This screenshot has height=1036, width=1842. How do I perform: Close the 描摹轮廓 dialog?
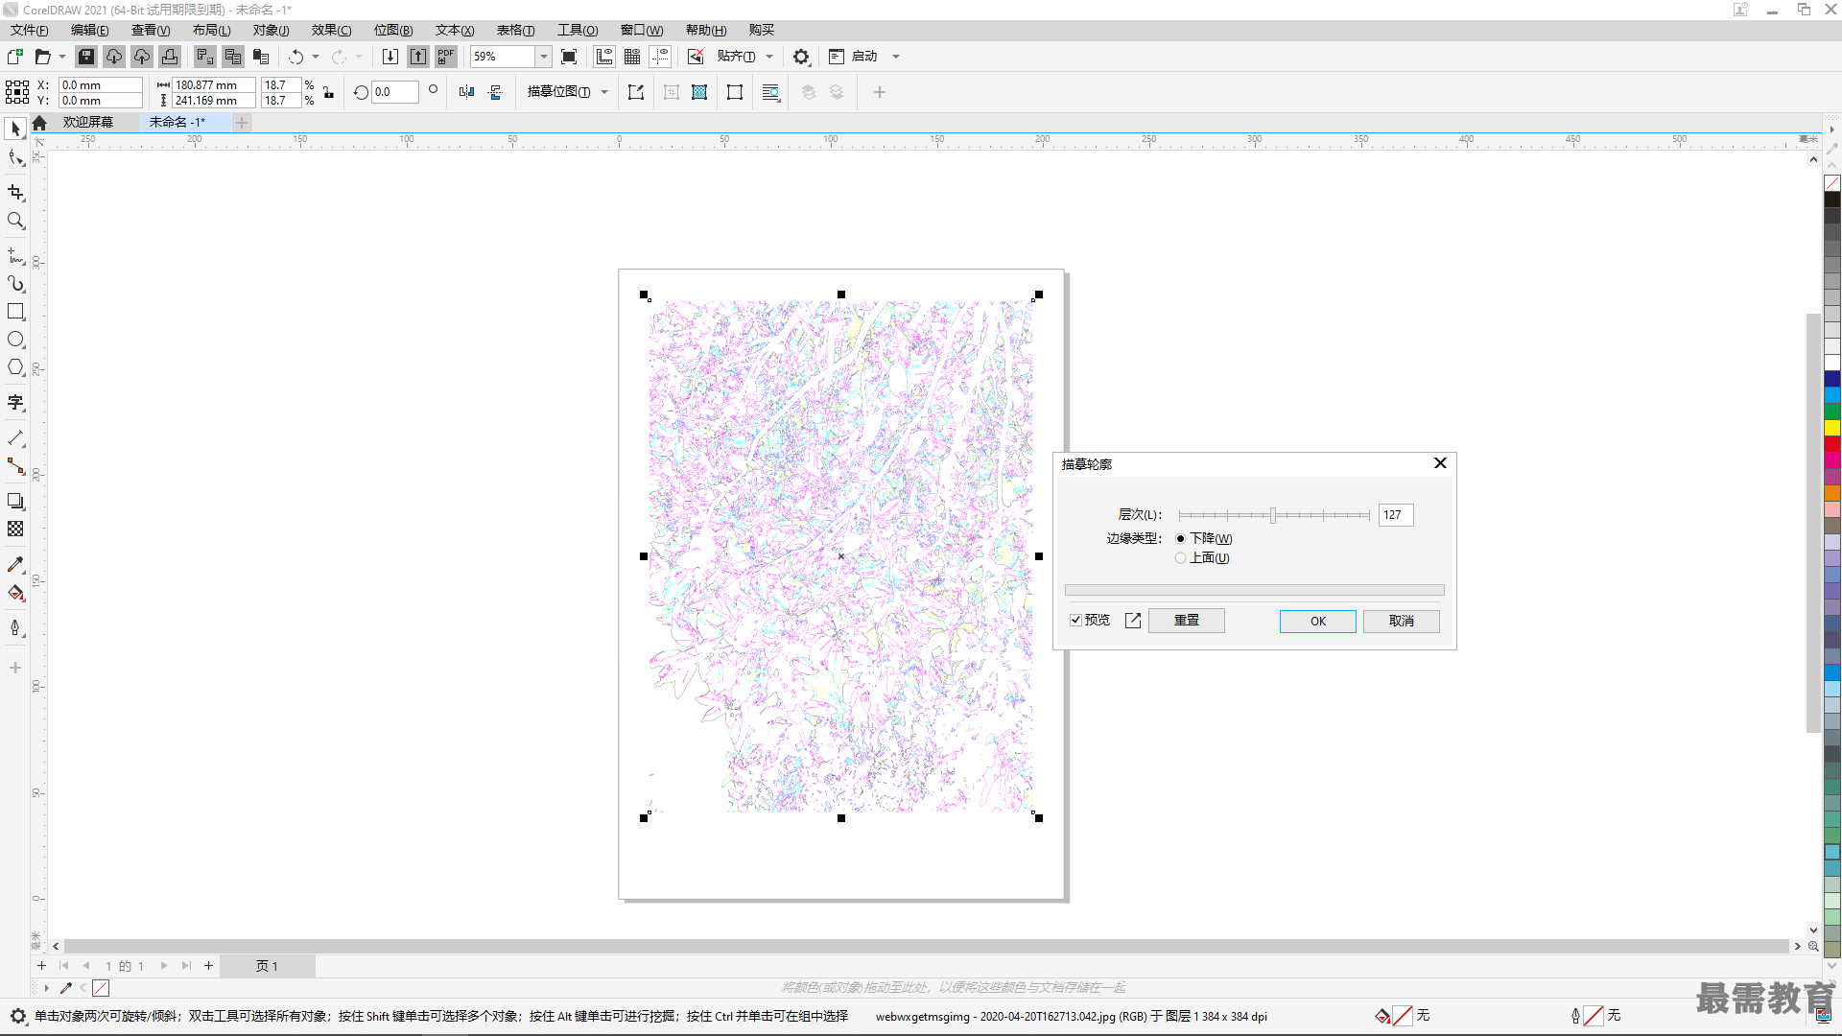pyautogui.click(x=1440, y=463)
